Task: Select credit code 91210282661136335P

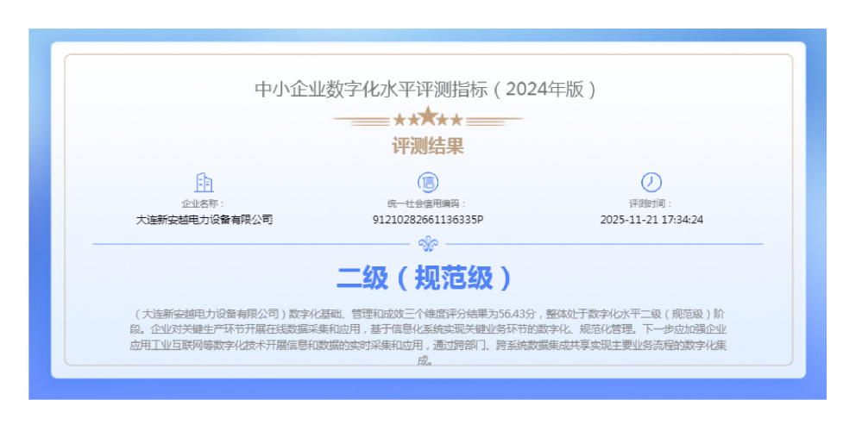Action: click(x=428, y=220)
